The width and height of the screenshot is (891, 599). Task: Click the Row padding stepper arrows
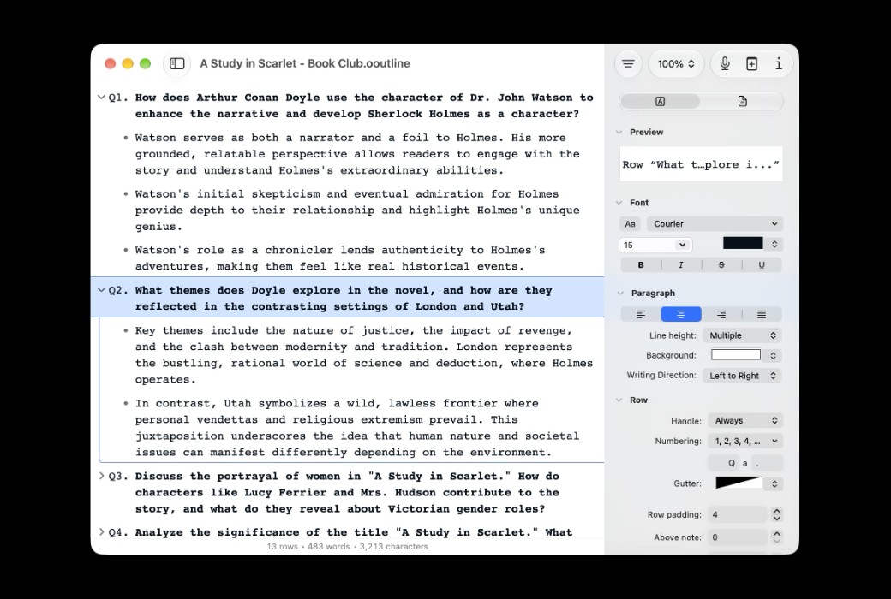click(x=776, y=514)
